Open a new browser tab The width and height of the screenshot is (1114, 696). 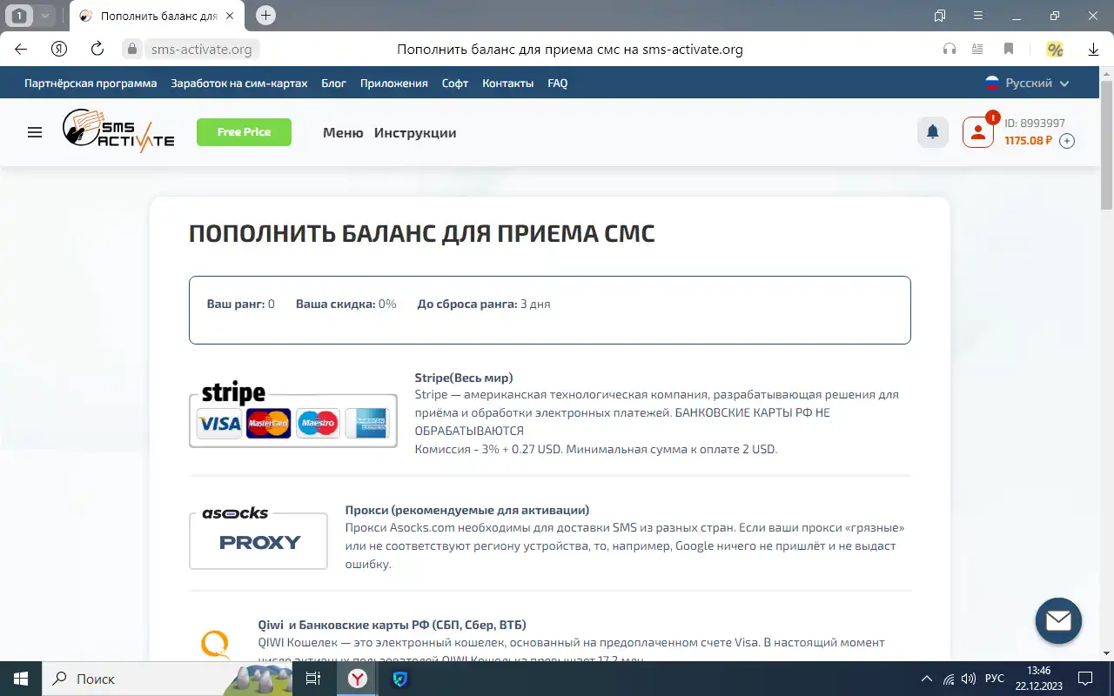coord(266,16)
